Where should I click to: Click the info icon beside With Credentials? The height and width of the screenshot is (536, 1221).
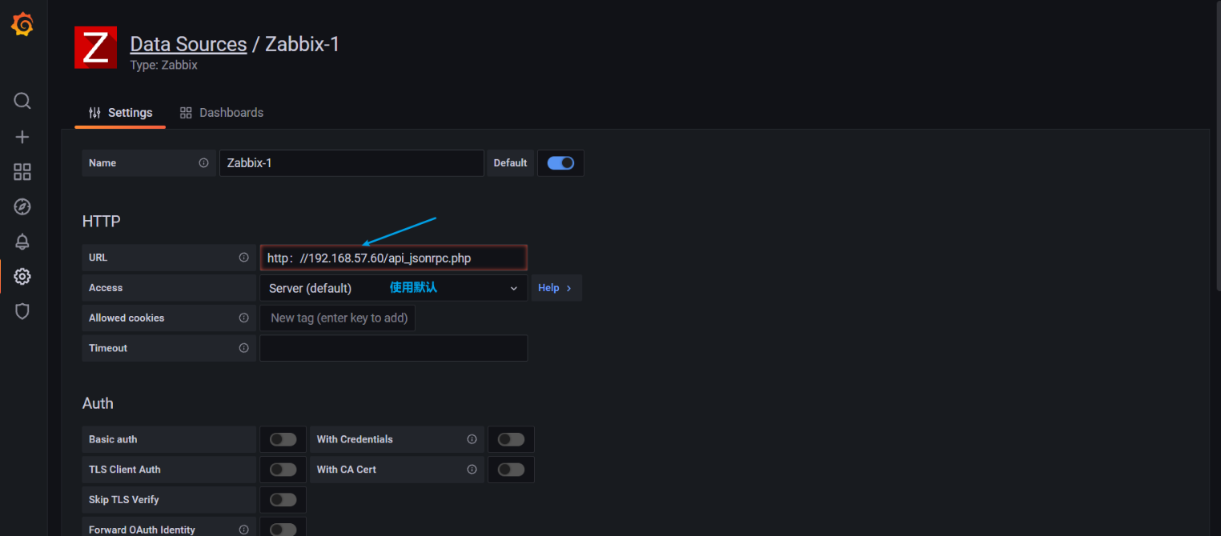click(472, 439)
